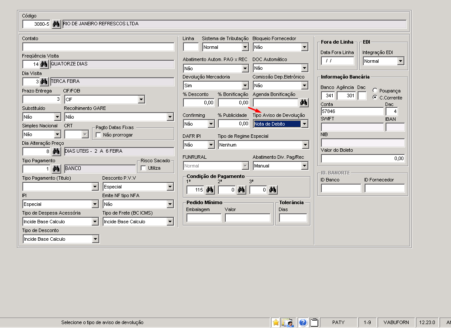
Task: Open Abatimento Autom. PAG x REC dropdown
Action: tap(245, 68)
